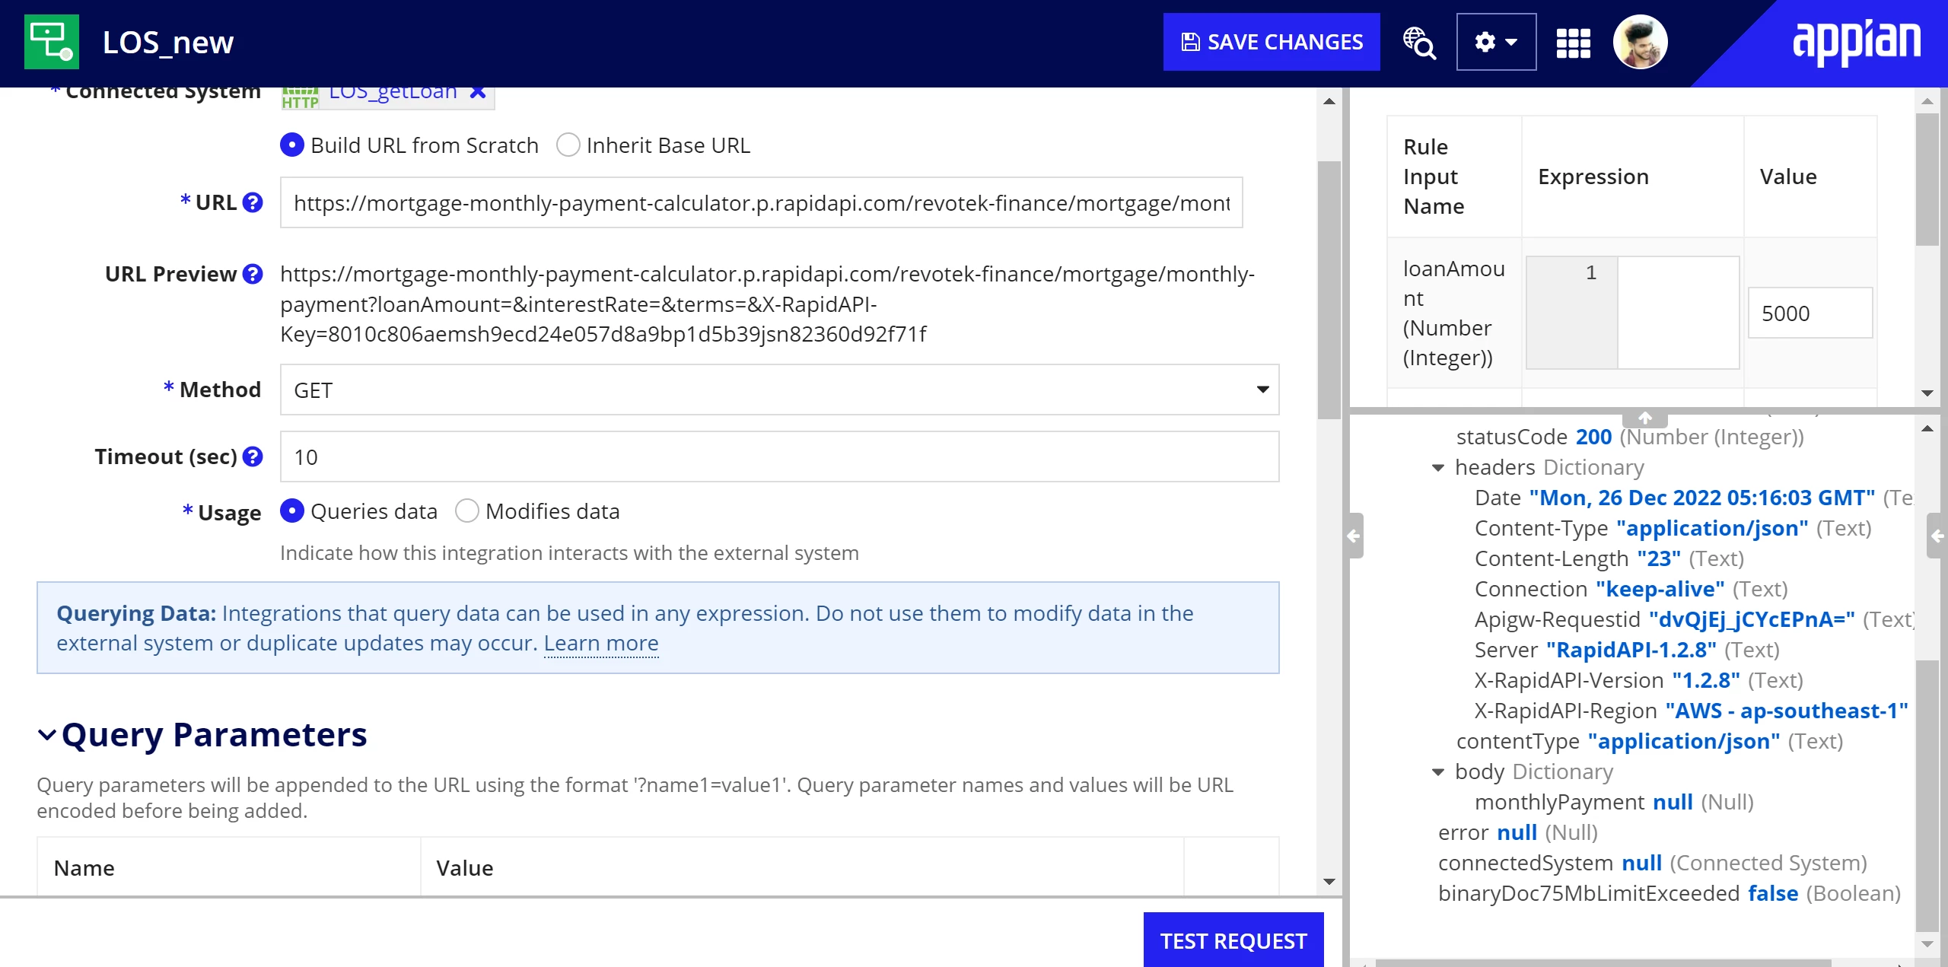This screenshot has width=1948, height=967.
Task: Open help tooltip for URL field
Action: pos(253,202)
